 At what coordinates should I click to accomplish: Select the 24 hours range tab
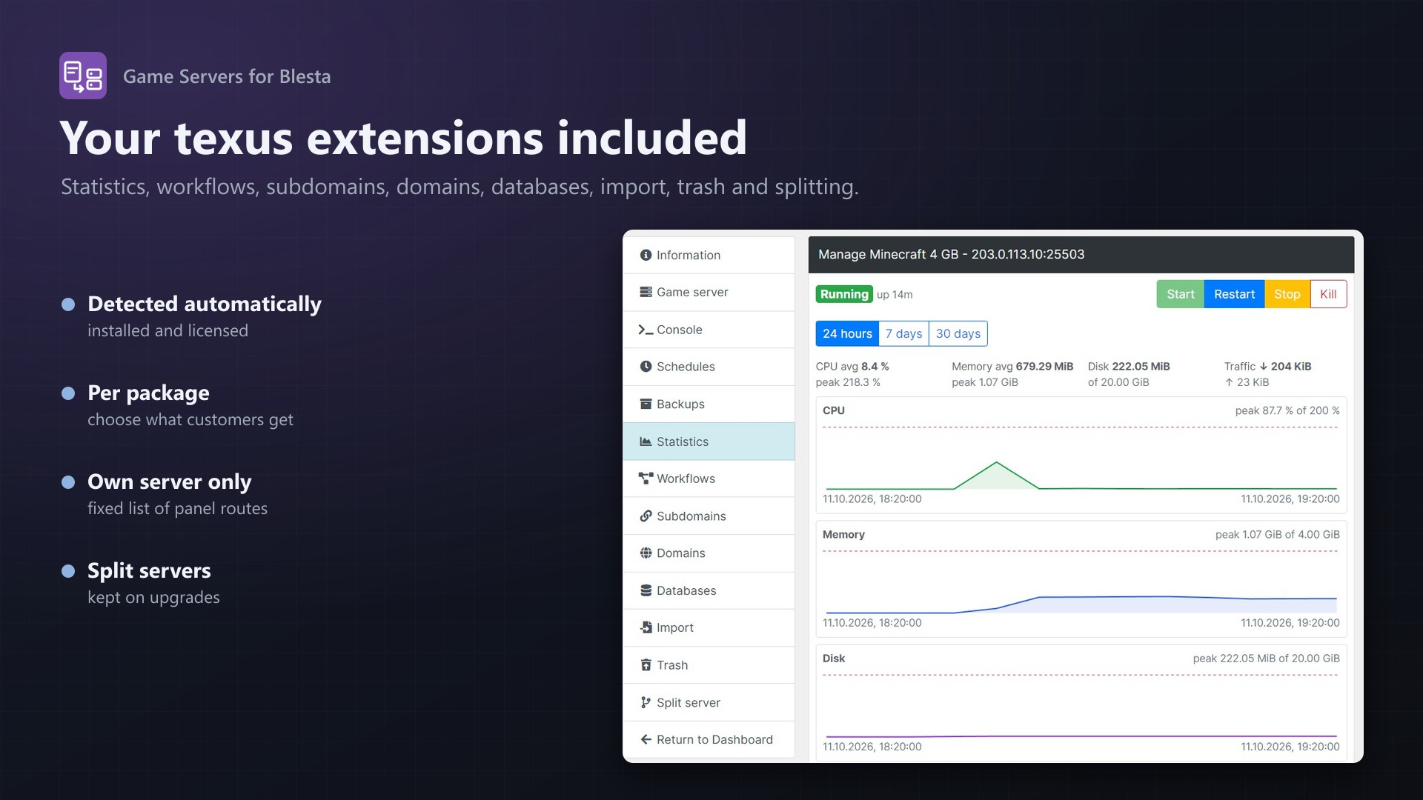point(847,333)
